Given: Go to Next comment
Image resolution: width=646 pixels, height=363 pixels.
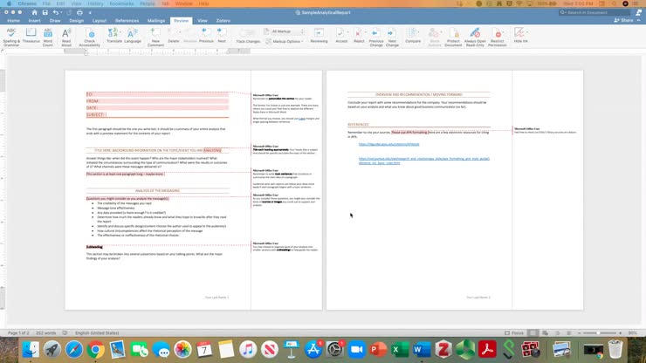Looking at the screenshot, I should click(222, 36).
